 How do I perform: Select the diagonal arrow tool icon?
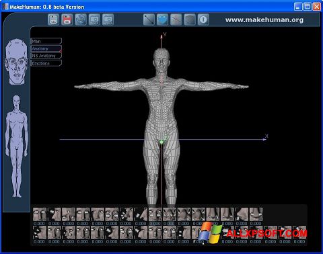click(x=149, y=19)
